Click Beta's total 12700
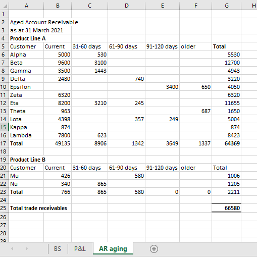The height and width of the screenshot is (257, 257). tap(227, 63)
